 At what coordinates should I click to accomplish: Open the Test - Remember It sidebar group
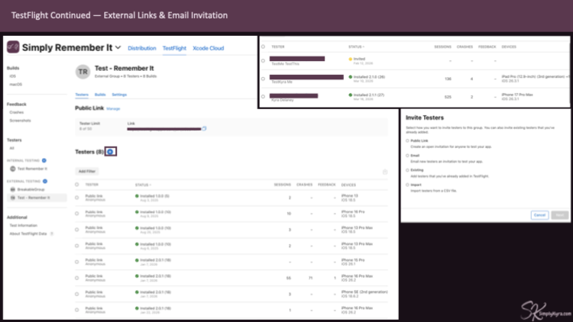(37, 198)
